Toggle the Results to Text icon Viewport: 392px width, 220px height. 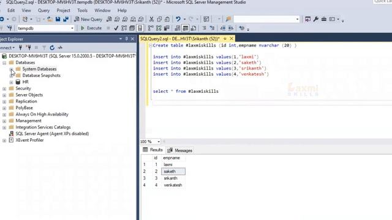(x=178, y=28)
